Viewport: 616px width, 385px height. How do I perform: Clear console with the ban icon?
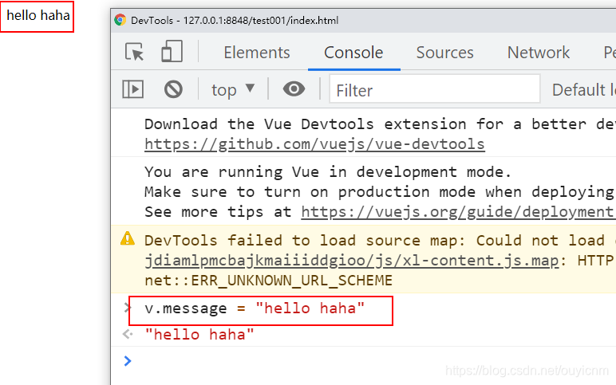pyautogui.click(x=173, y=89)
